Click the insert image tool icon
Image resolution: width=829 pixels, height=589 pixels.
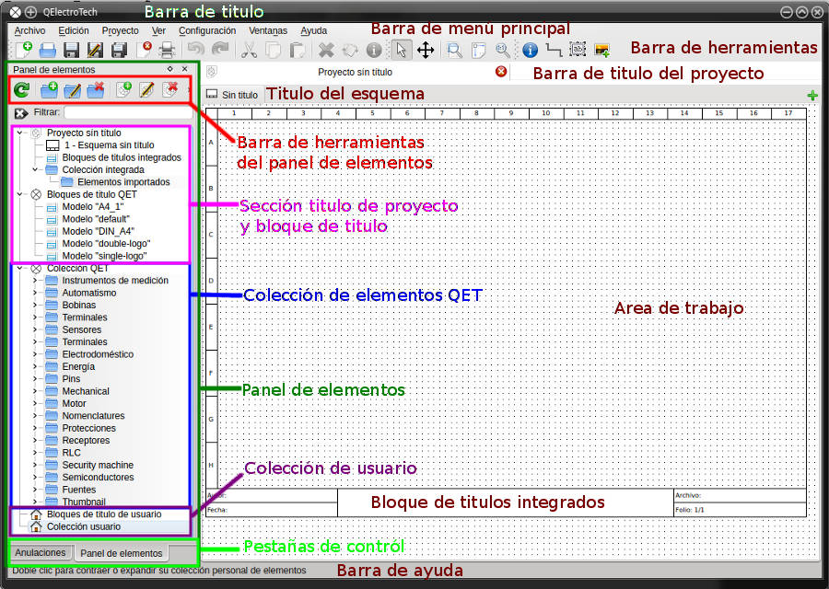pyautogui.click(x=602, y=51)
